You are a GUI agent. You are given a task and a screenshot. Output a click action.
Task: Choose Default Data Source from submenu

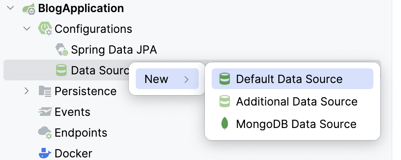pos(292,79)
